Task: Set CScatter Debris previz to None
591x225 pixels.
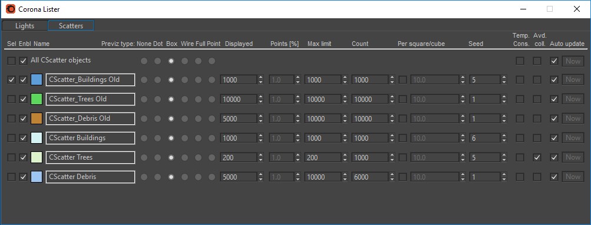Action: (144, 177)
